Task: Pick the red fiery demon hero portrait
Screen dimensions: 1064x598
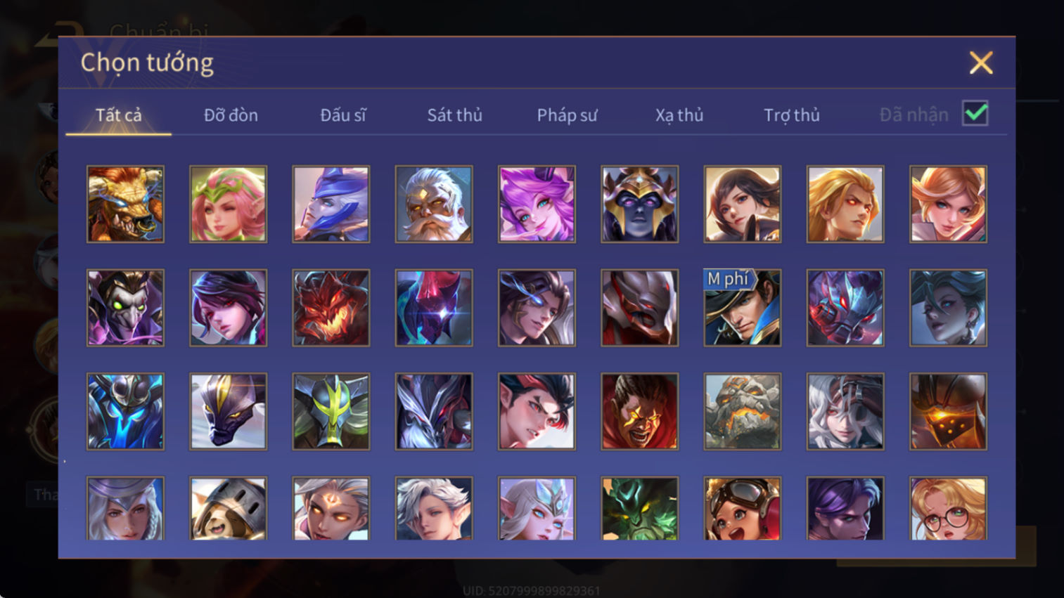Action: point(331,308)
